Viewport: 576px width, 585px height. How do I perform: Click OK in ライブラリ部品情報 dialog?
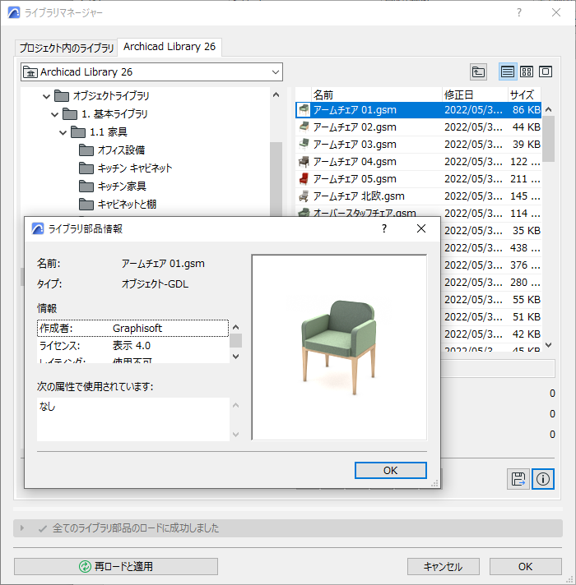(x=390, y=471)
